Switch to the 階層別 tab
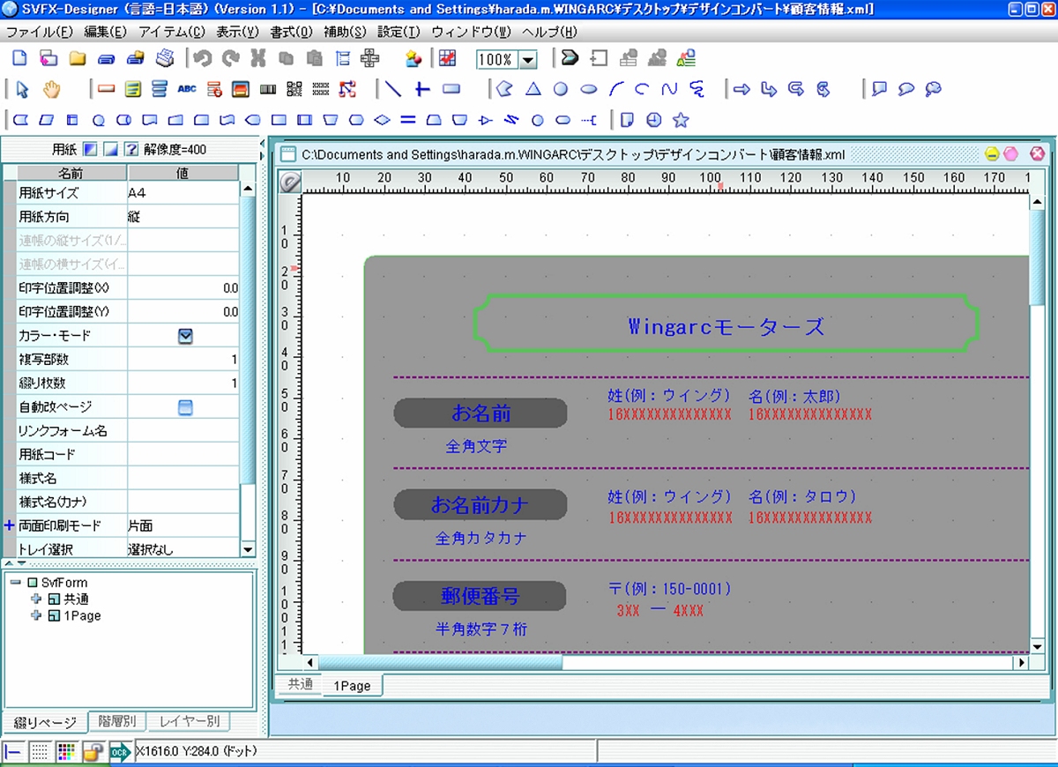The width and height of the screenshot is (1058, 767). [x=117, y=722]
